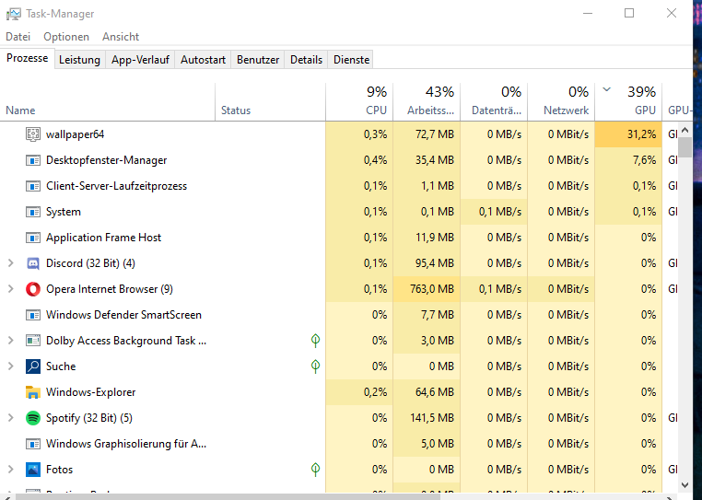
Task: Click the Desktopfenster-Manager process icon
Action: [32, 160]
